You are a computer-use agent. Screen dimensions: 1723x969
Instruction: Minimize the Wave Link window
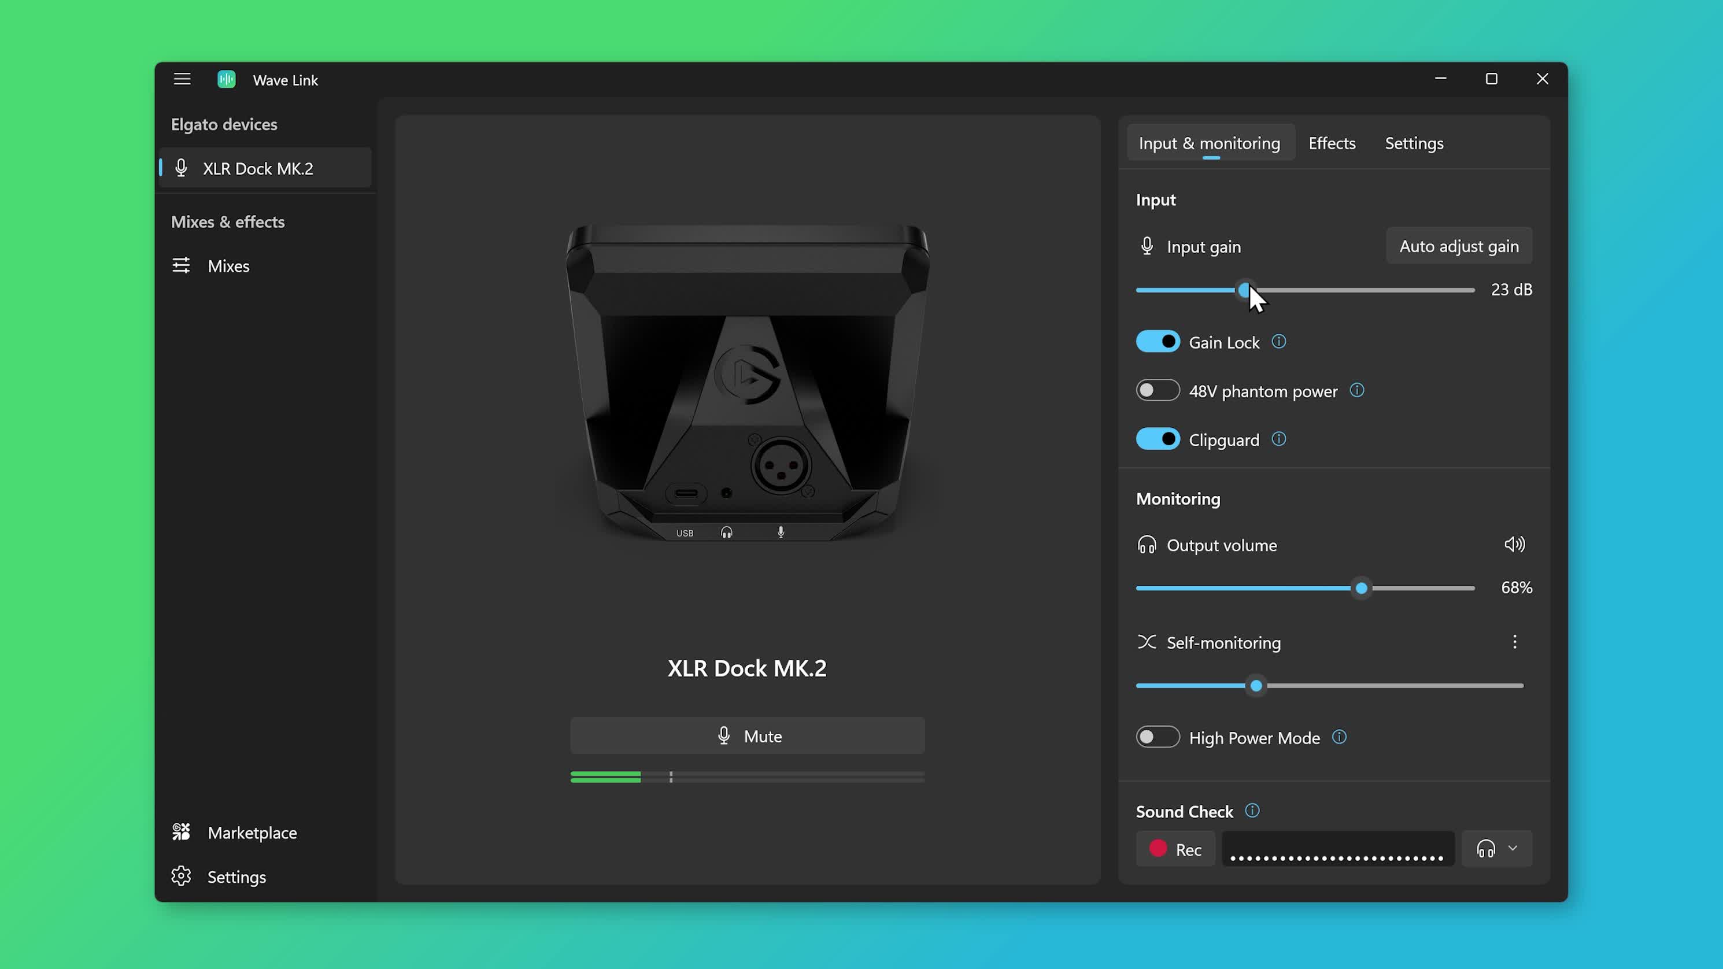coord(1441,79)
